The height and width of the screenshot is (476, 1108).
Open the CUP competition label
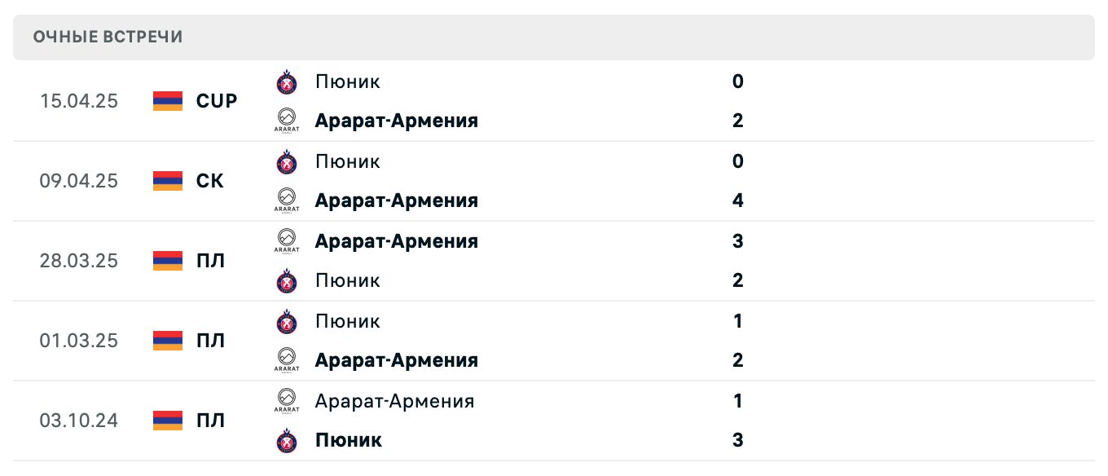pyautogui.click(x=216, y=101)
